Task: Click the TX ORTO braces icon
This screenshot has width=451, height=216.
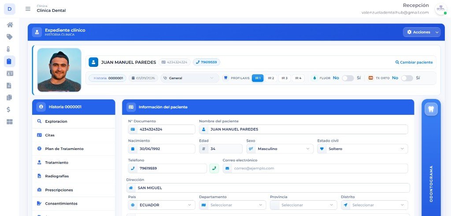Action: 371,78
